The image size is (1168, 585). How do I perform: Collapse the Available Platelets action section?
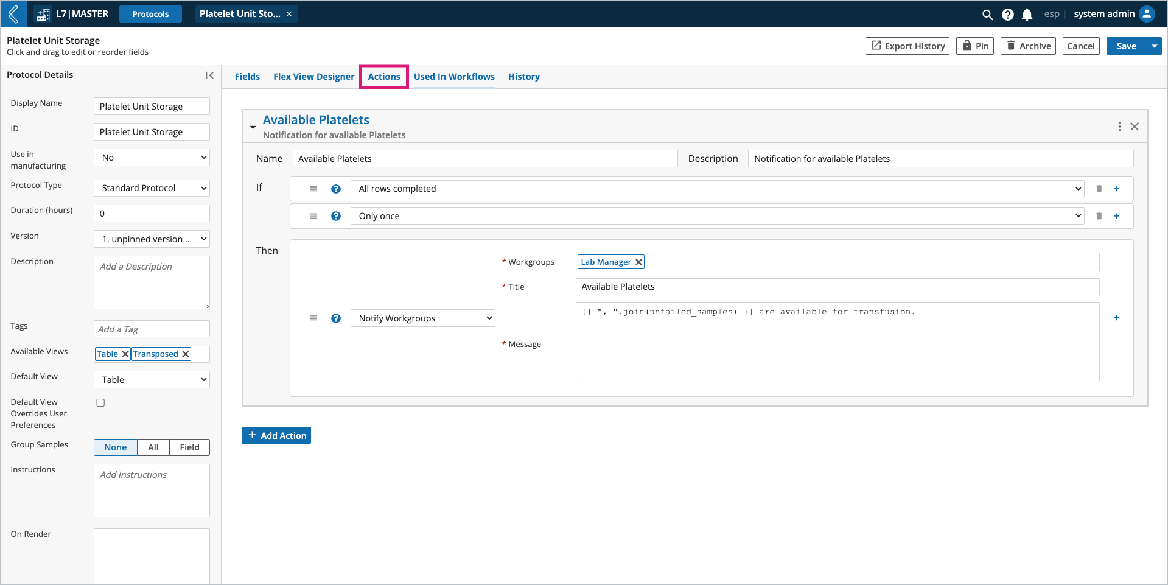253,127
